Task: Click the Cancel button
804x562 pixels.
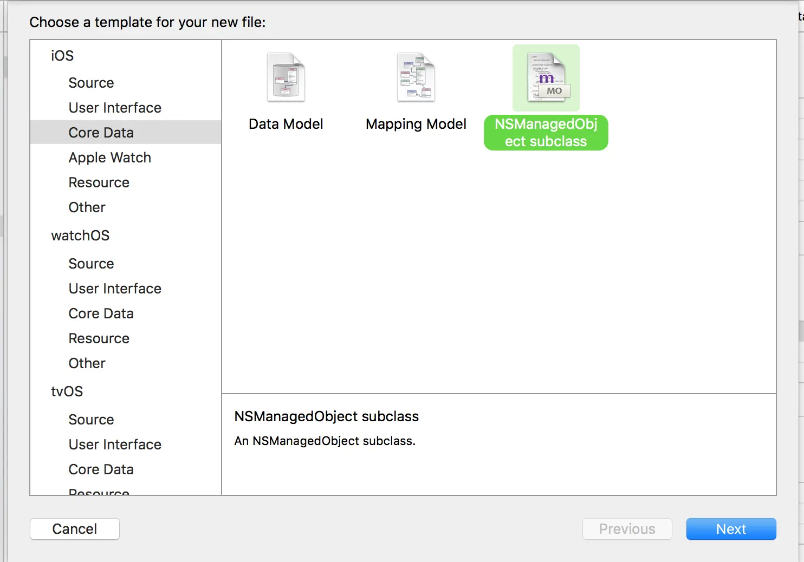Action: pyautogui.click(x=75, y=529)
